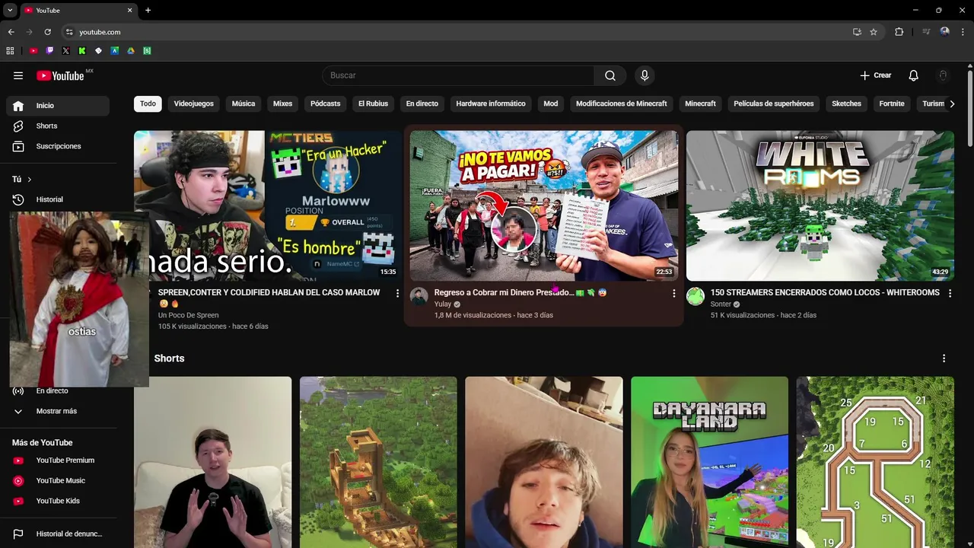Click the magnifier search button
This screenshot has width=974, height=548.
(x=610, y=75)
